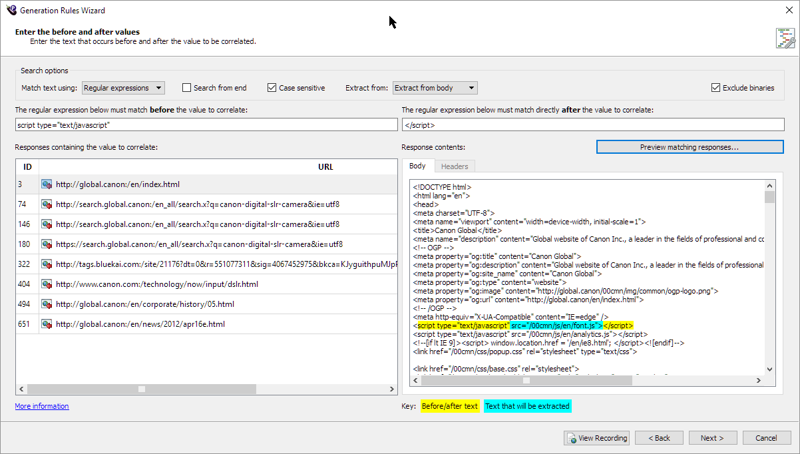
Task: Click the bluekai response icon in row 322
Action: [47, 264]
